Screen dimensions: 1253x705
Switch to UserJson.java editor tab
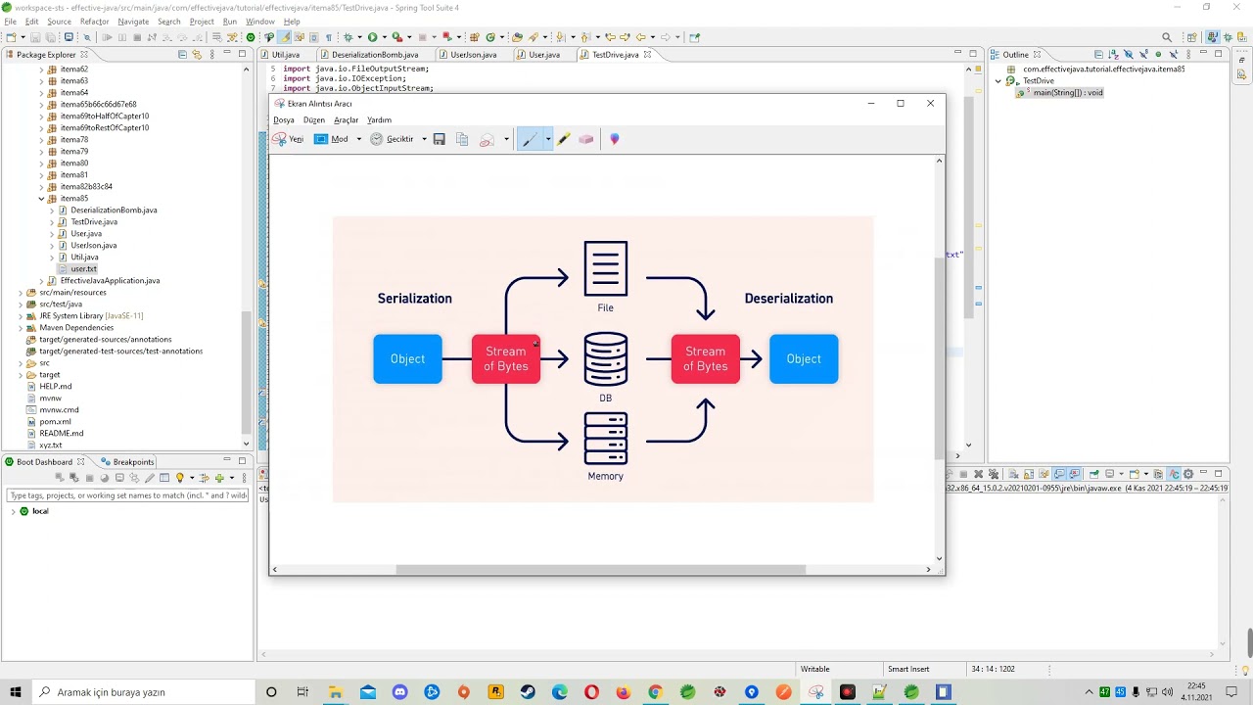click(474, 55)
